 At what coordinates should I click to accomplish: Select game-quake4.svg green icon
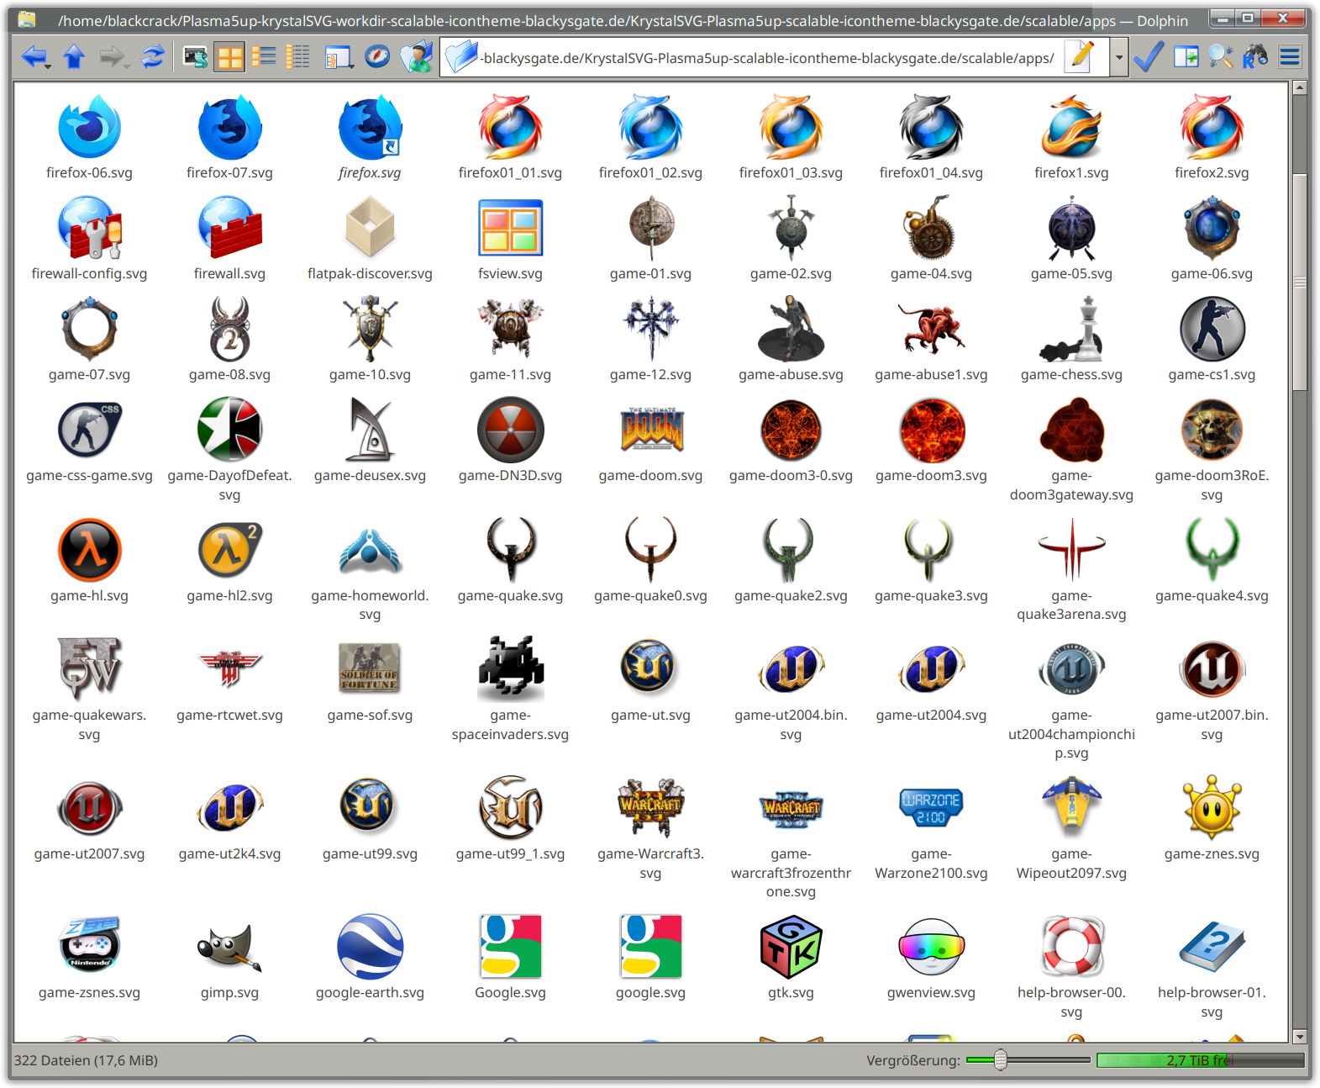coord(1212,551)
